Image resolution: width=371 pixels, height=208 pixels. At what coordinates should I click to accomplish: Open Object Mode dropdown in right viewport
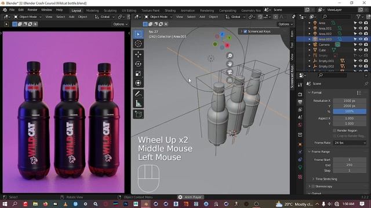coord(159,17)
